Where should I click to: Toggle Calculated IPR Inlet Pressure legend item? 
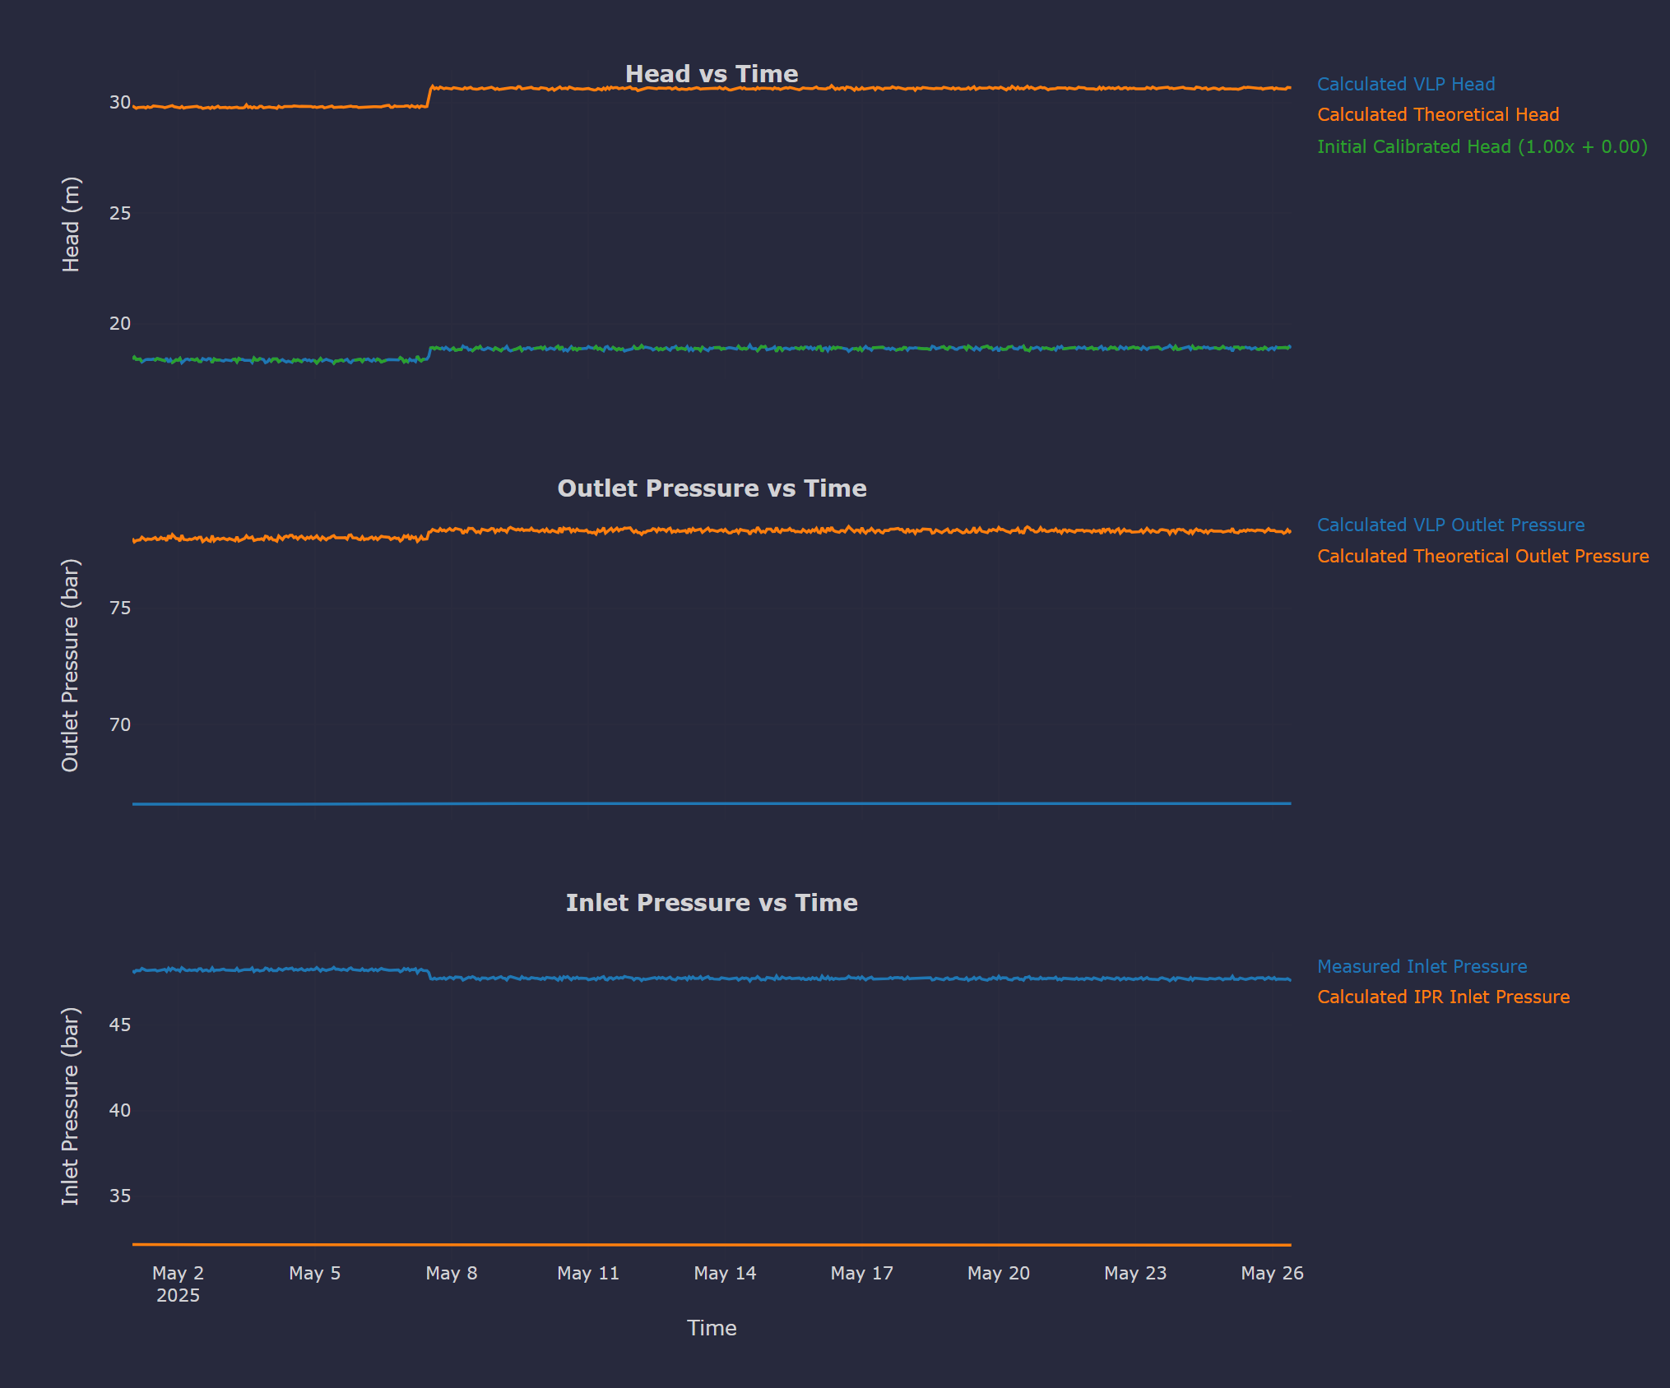[x=1442, y=997]
